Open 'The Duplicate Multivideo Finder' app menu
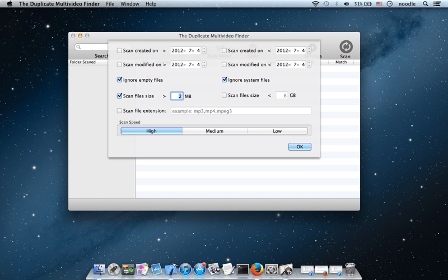The height and width of the screenshot is (280, 448). [59, 4]
